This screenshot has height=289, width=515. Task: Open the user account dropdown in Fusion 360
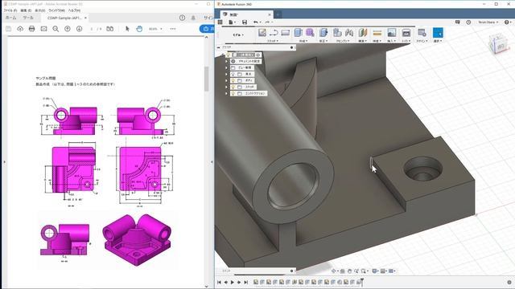point(488,22)
